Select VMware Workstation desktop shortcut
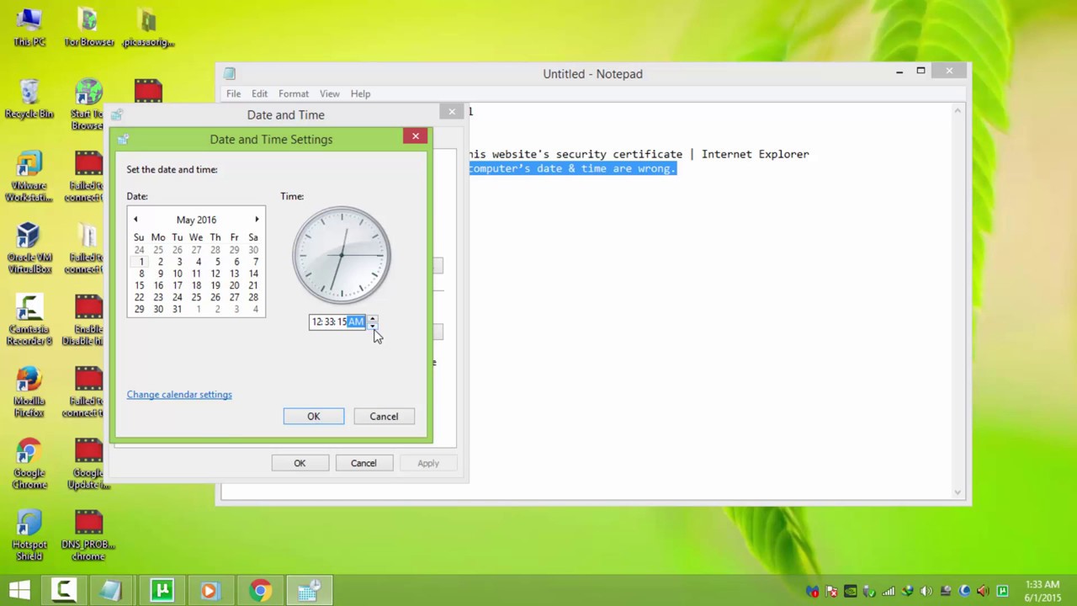 (x=29, y=177)
